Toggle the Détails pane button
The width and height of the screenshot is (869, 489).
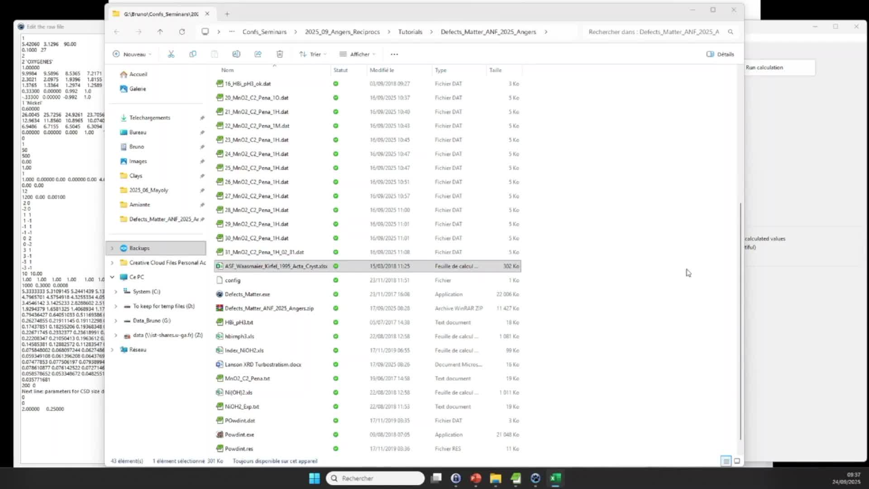click(720, 54)
